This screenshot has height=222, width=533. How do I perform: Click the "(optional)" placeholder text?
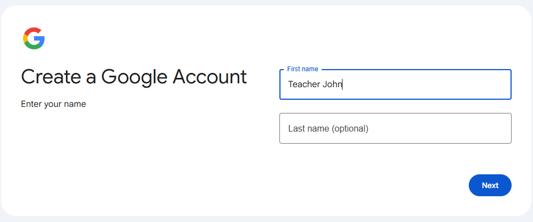(x=350, y=129)
